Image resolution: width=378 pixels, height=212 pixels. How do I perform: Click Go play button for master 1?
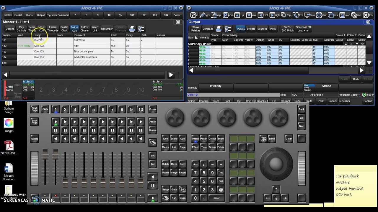pyautogui.click(x=56, y=122)
